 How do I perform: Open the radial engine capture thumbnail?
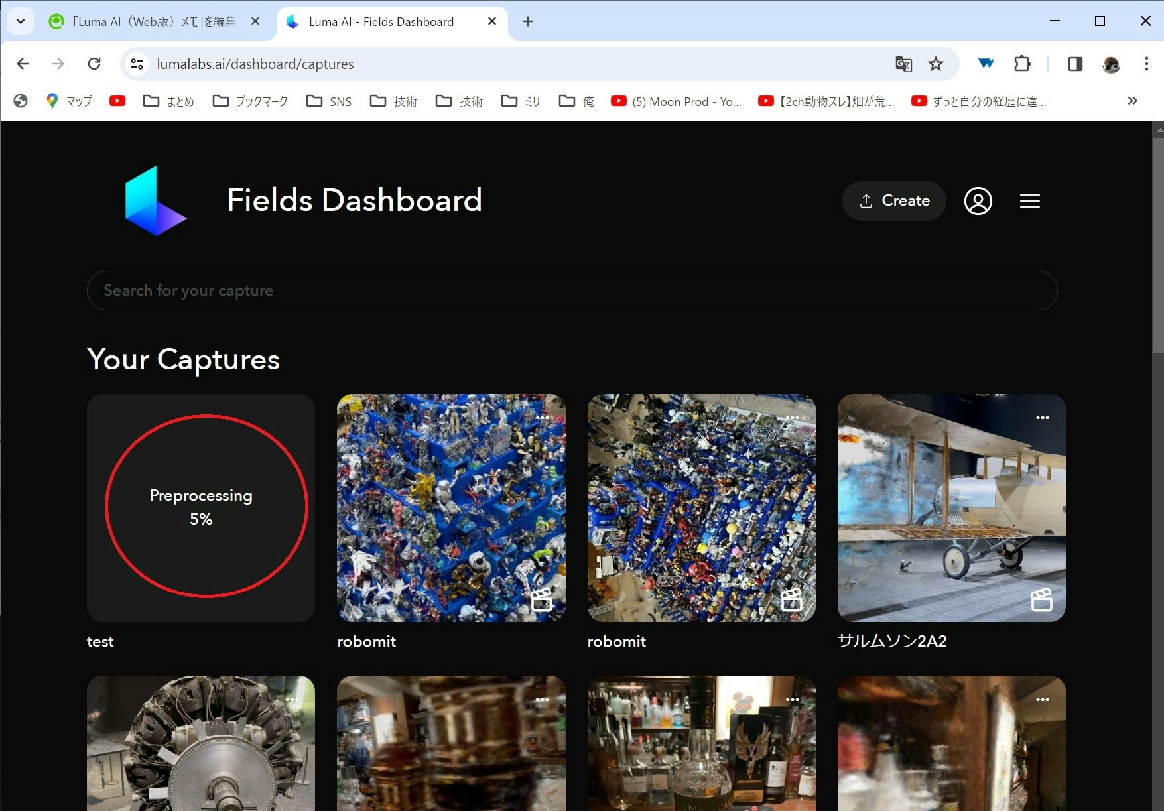pyautogui.click(x=201, y=743)
